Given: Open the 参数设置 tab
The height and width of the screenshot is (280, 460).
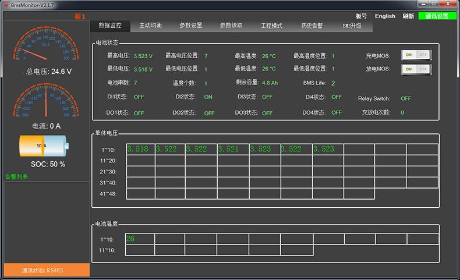Looking at the screenshot, I should (191, 26).
